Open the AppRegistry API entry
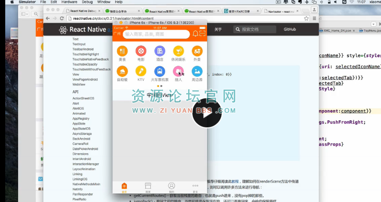Viewport: 381px width, 202px height. tap(81, 119)
